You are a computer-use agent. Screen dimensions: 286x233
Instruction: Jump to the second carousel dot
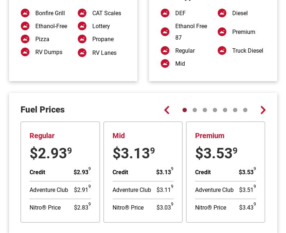[x=195, y=110]
